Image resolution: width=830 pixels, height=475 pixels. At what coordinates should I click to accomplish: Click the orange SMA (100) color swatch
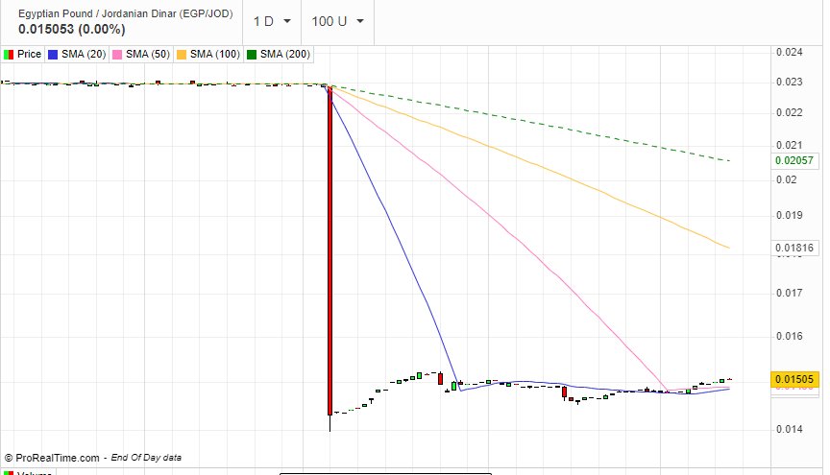pos(182,55)
